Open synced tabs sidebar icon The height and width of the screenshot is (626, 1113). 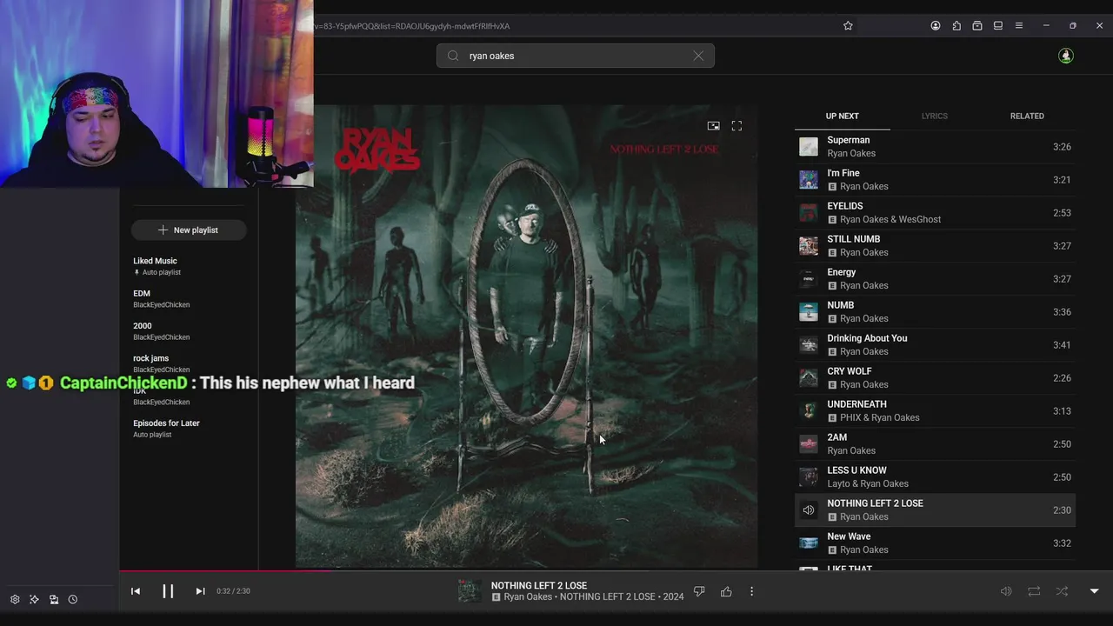(54, 599)
